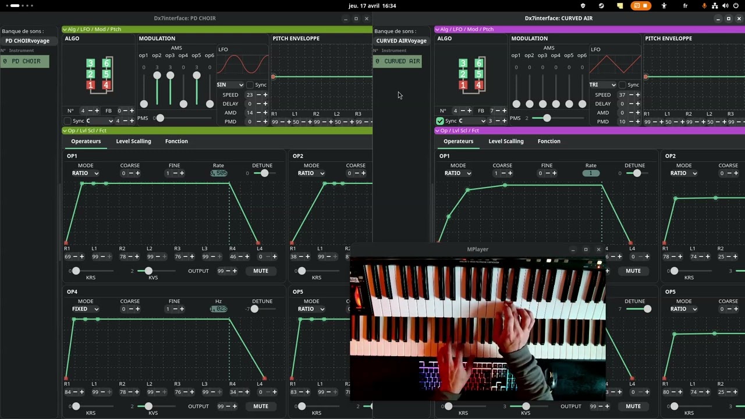745x419 pixels.
Task: Adjust op2 AMS slider in PD CHOIR
Action: point(157,89)
